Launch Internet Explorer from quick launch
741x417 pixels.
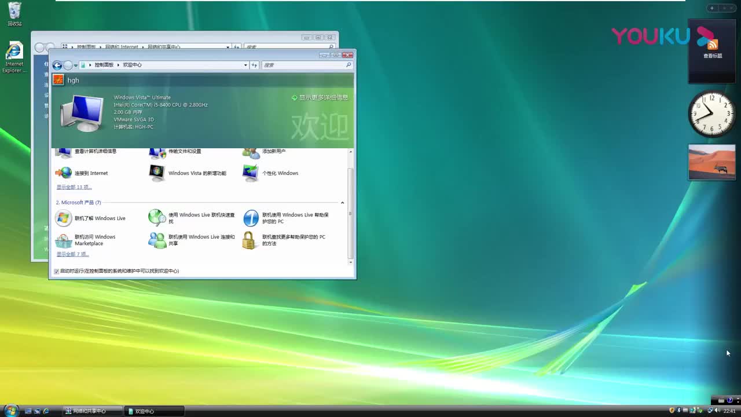click(46, 411)
